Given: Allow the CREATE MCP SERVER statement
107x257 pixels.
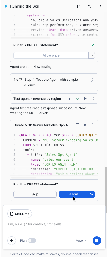Looking at the screenshot, I should click(x=73, y=194).
